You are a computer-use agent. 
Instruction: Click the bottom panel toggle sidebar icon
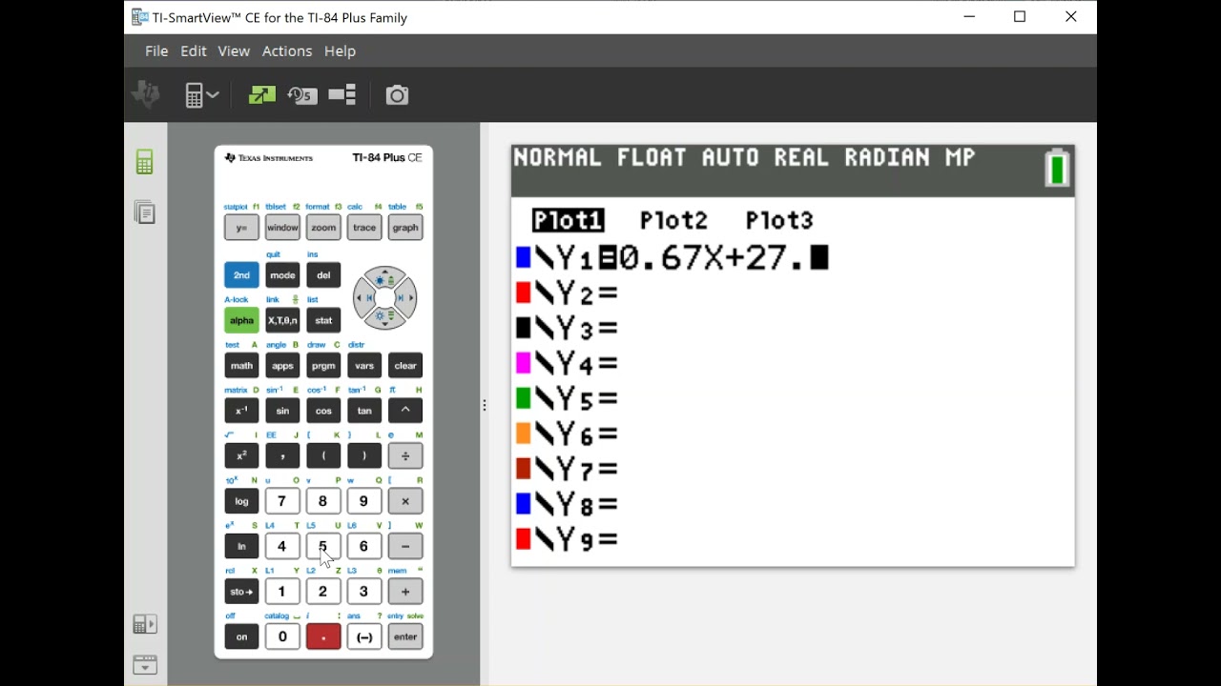(145, 664)
